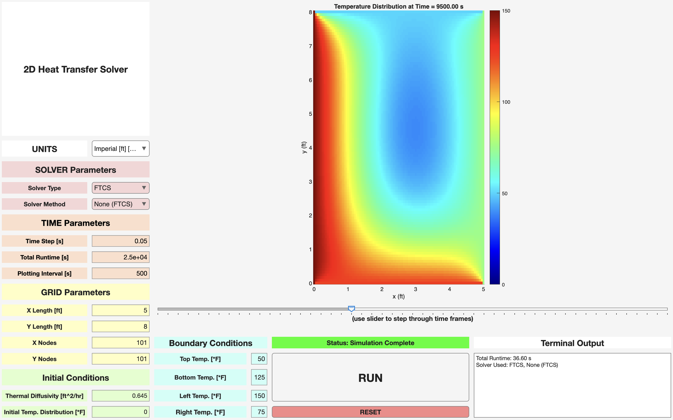This screenshot has height=420, width=673.
Task: Focus the Plotting Interval field
Action: 120,273
